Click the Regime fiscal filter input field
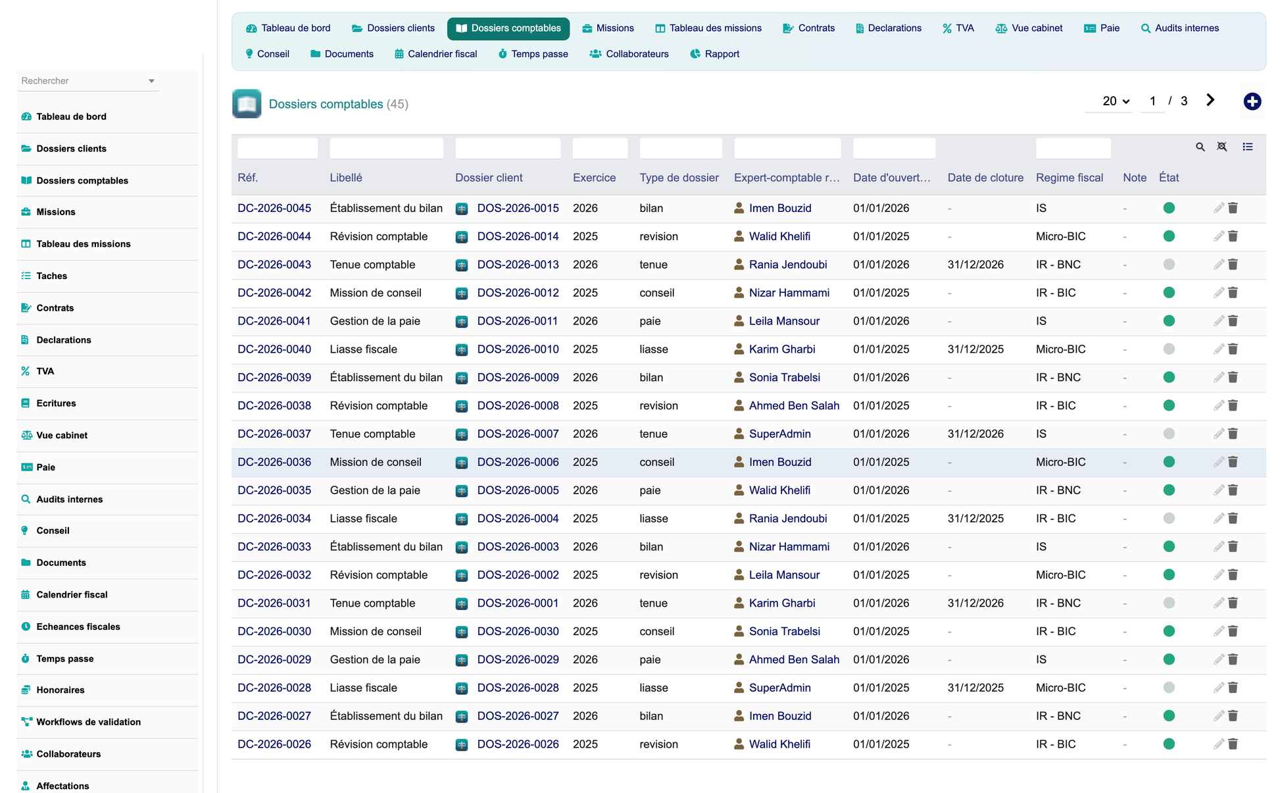 point(1073,148)
